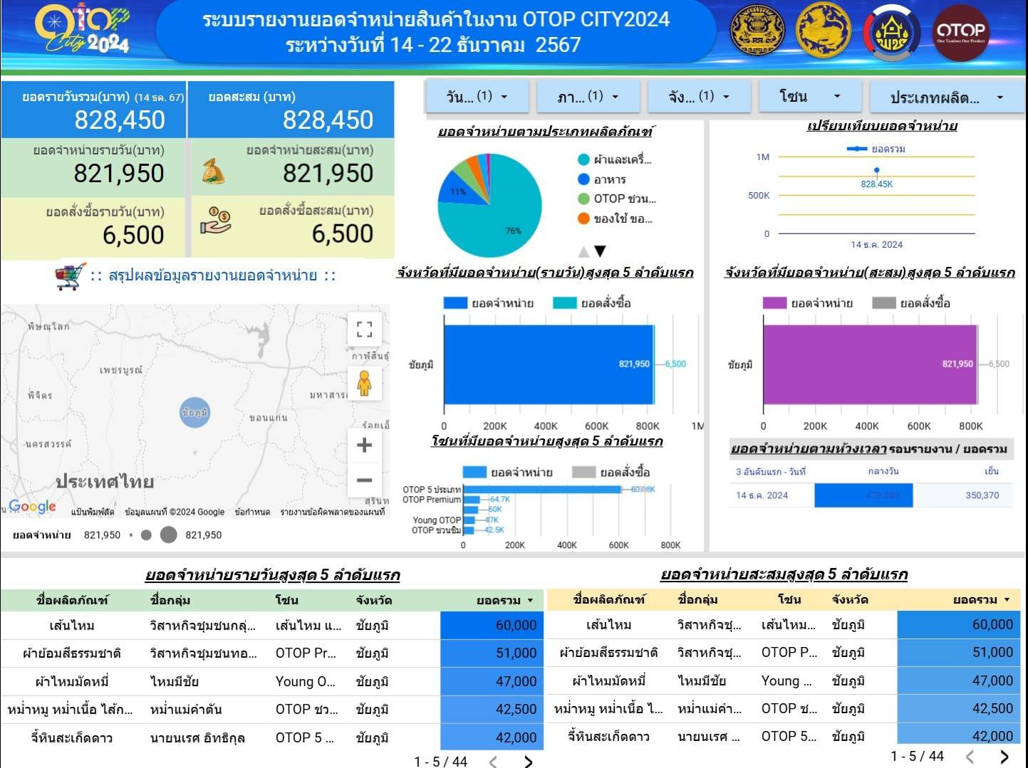Screen dimensions: 1028x768
Task: Zoom out on the map
Action: 364,480
